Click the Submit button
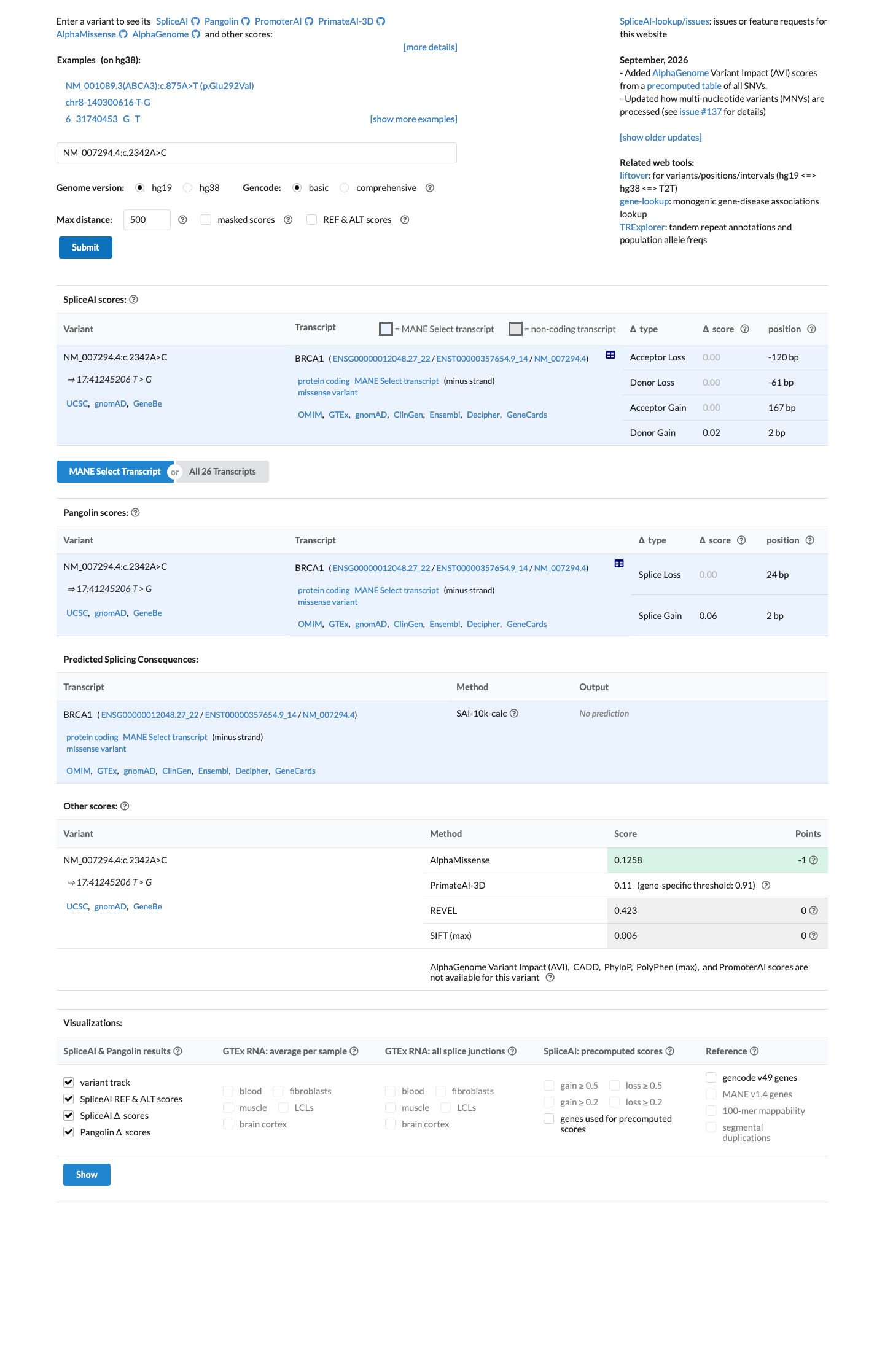 [x=85, y=247]
